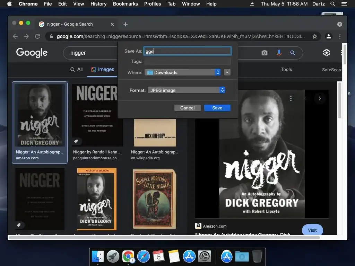Open the Where Downloads location dropdown
The width and height of the screenshot is (355, 266).
pos(182,72)
